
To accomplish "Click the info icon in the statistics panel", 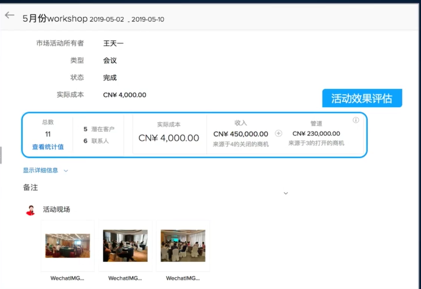I will (356, 120).
